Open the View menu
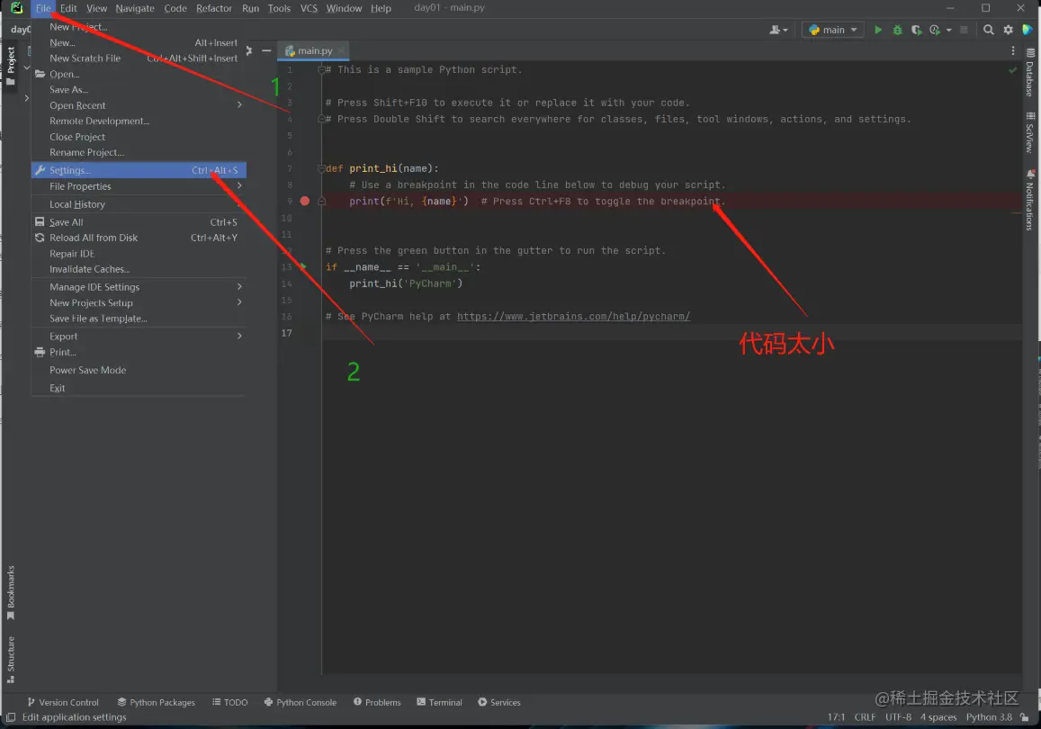 96,8
